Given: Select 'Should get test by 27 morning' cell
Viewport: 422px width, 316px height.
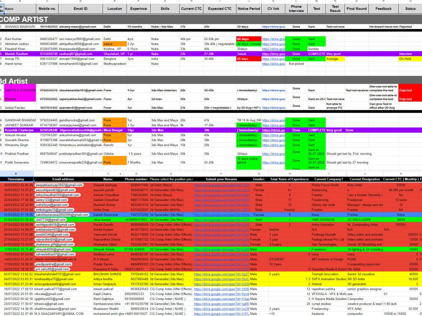Looking at the screenshot, I should tap(347, 162).
